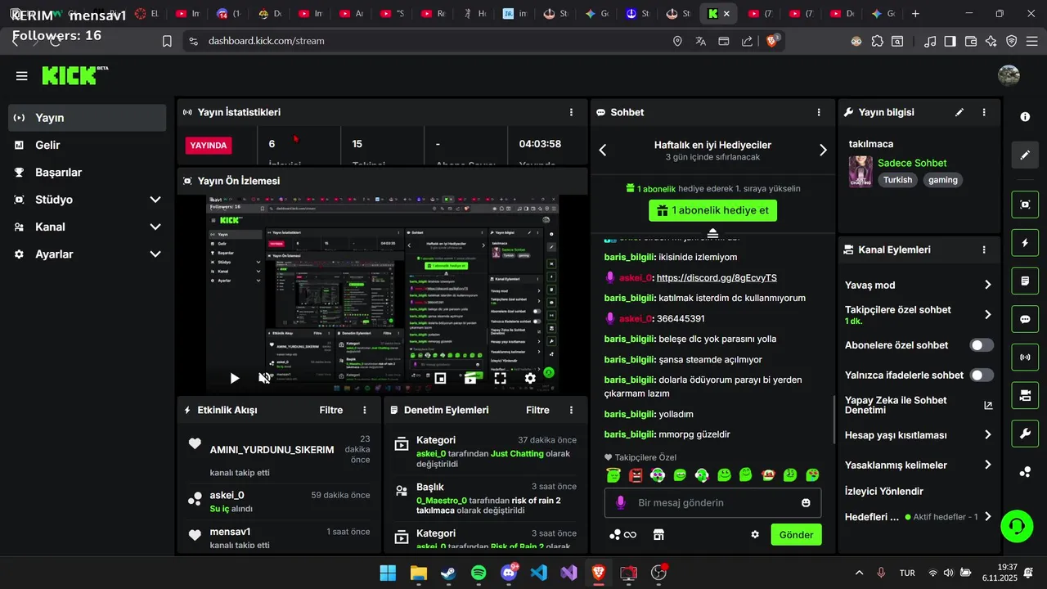Open Sohbet panel three-dot menu

819,112
